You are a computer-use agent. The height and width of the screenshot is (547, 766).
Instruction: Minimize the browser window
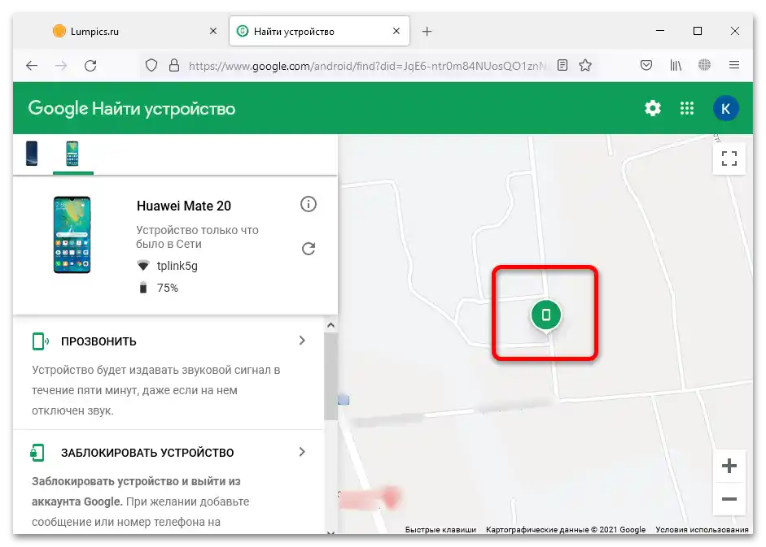[660, 31]
